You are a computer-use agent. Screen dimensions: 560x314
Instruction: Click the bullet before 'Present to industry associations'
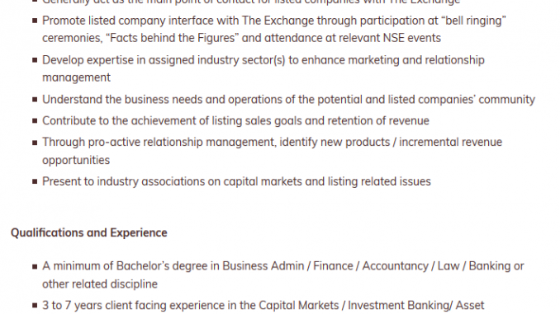[35, 182]
